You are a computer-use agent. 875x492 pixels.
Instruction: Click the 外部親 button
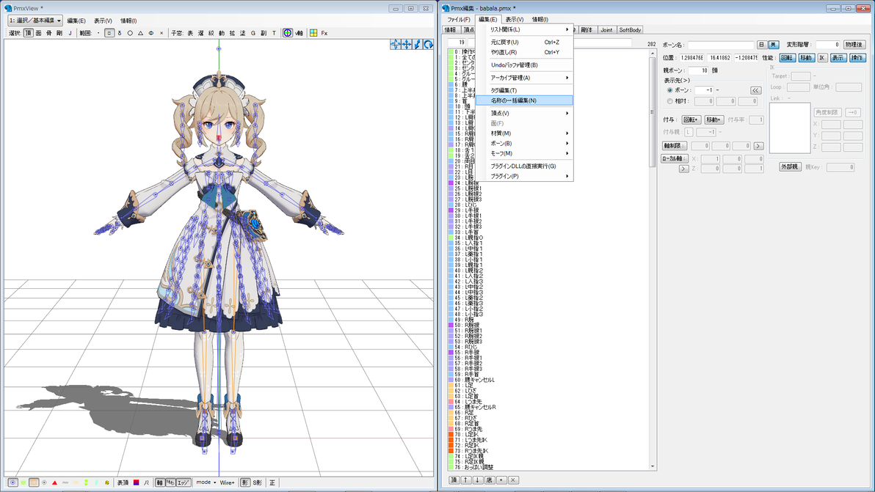790,167
